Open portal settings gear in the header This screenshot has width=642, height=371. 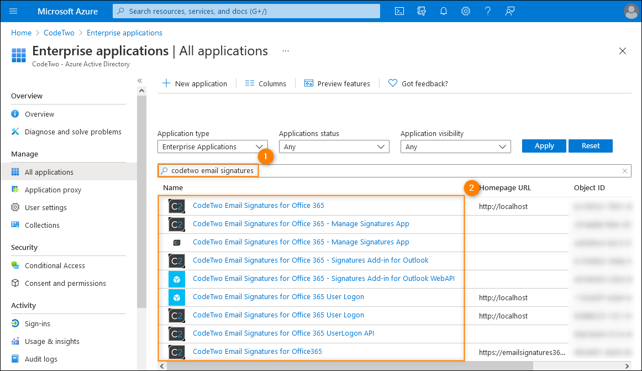pyautogui.click(x=466, y=11)
